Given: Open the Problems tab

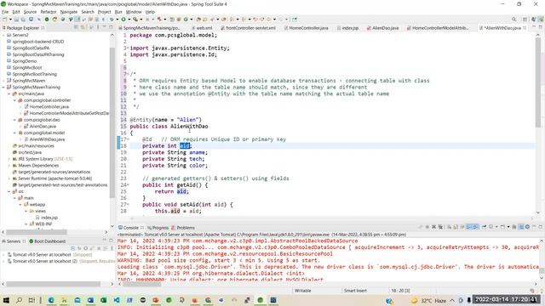Looking at the screenshot, I should pos(183,228).
